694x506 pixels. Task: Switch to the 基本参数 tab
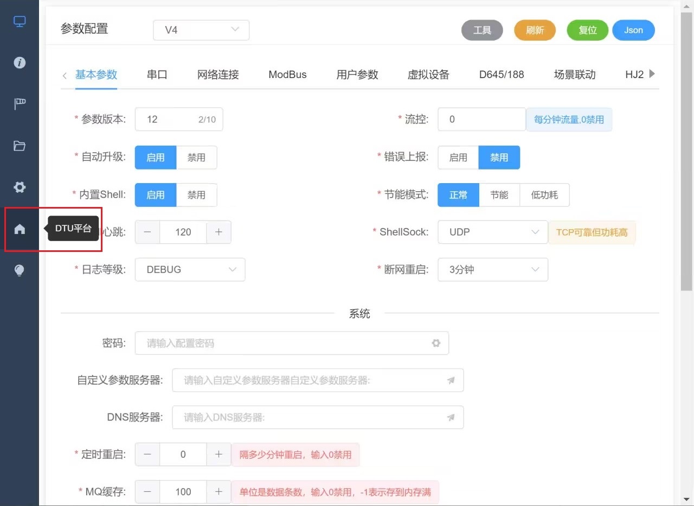pyautogui.click(x=96, y=75)
